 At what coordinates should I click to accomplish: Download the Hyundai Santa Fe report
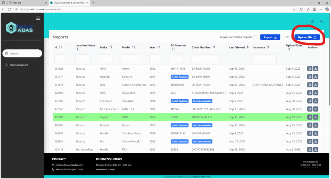coord(315,77)
